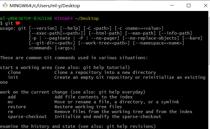Screen dimensions: 210x129
Task: Click the '[--man-path]' option text
Action: point(140,33)
